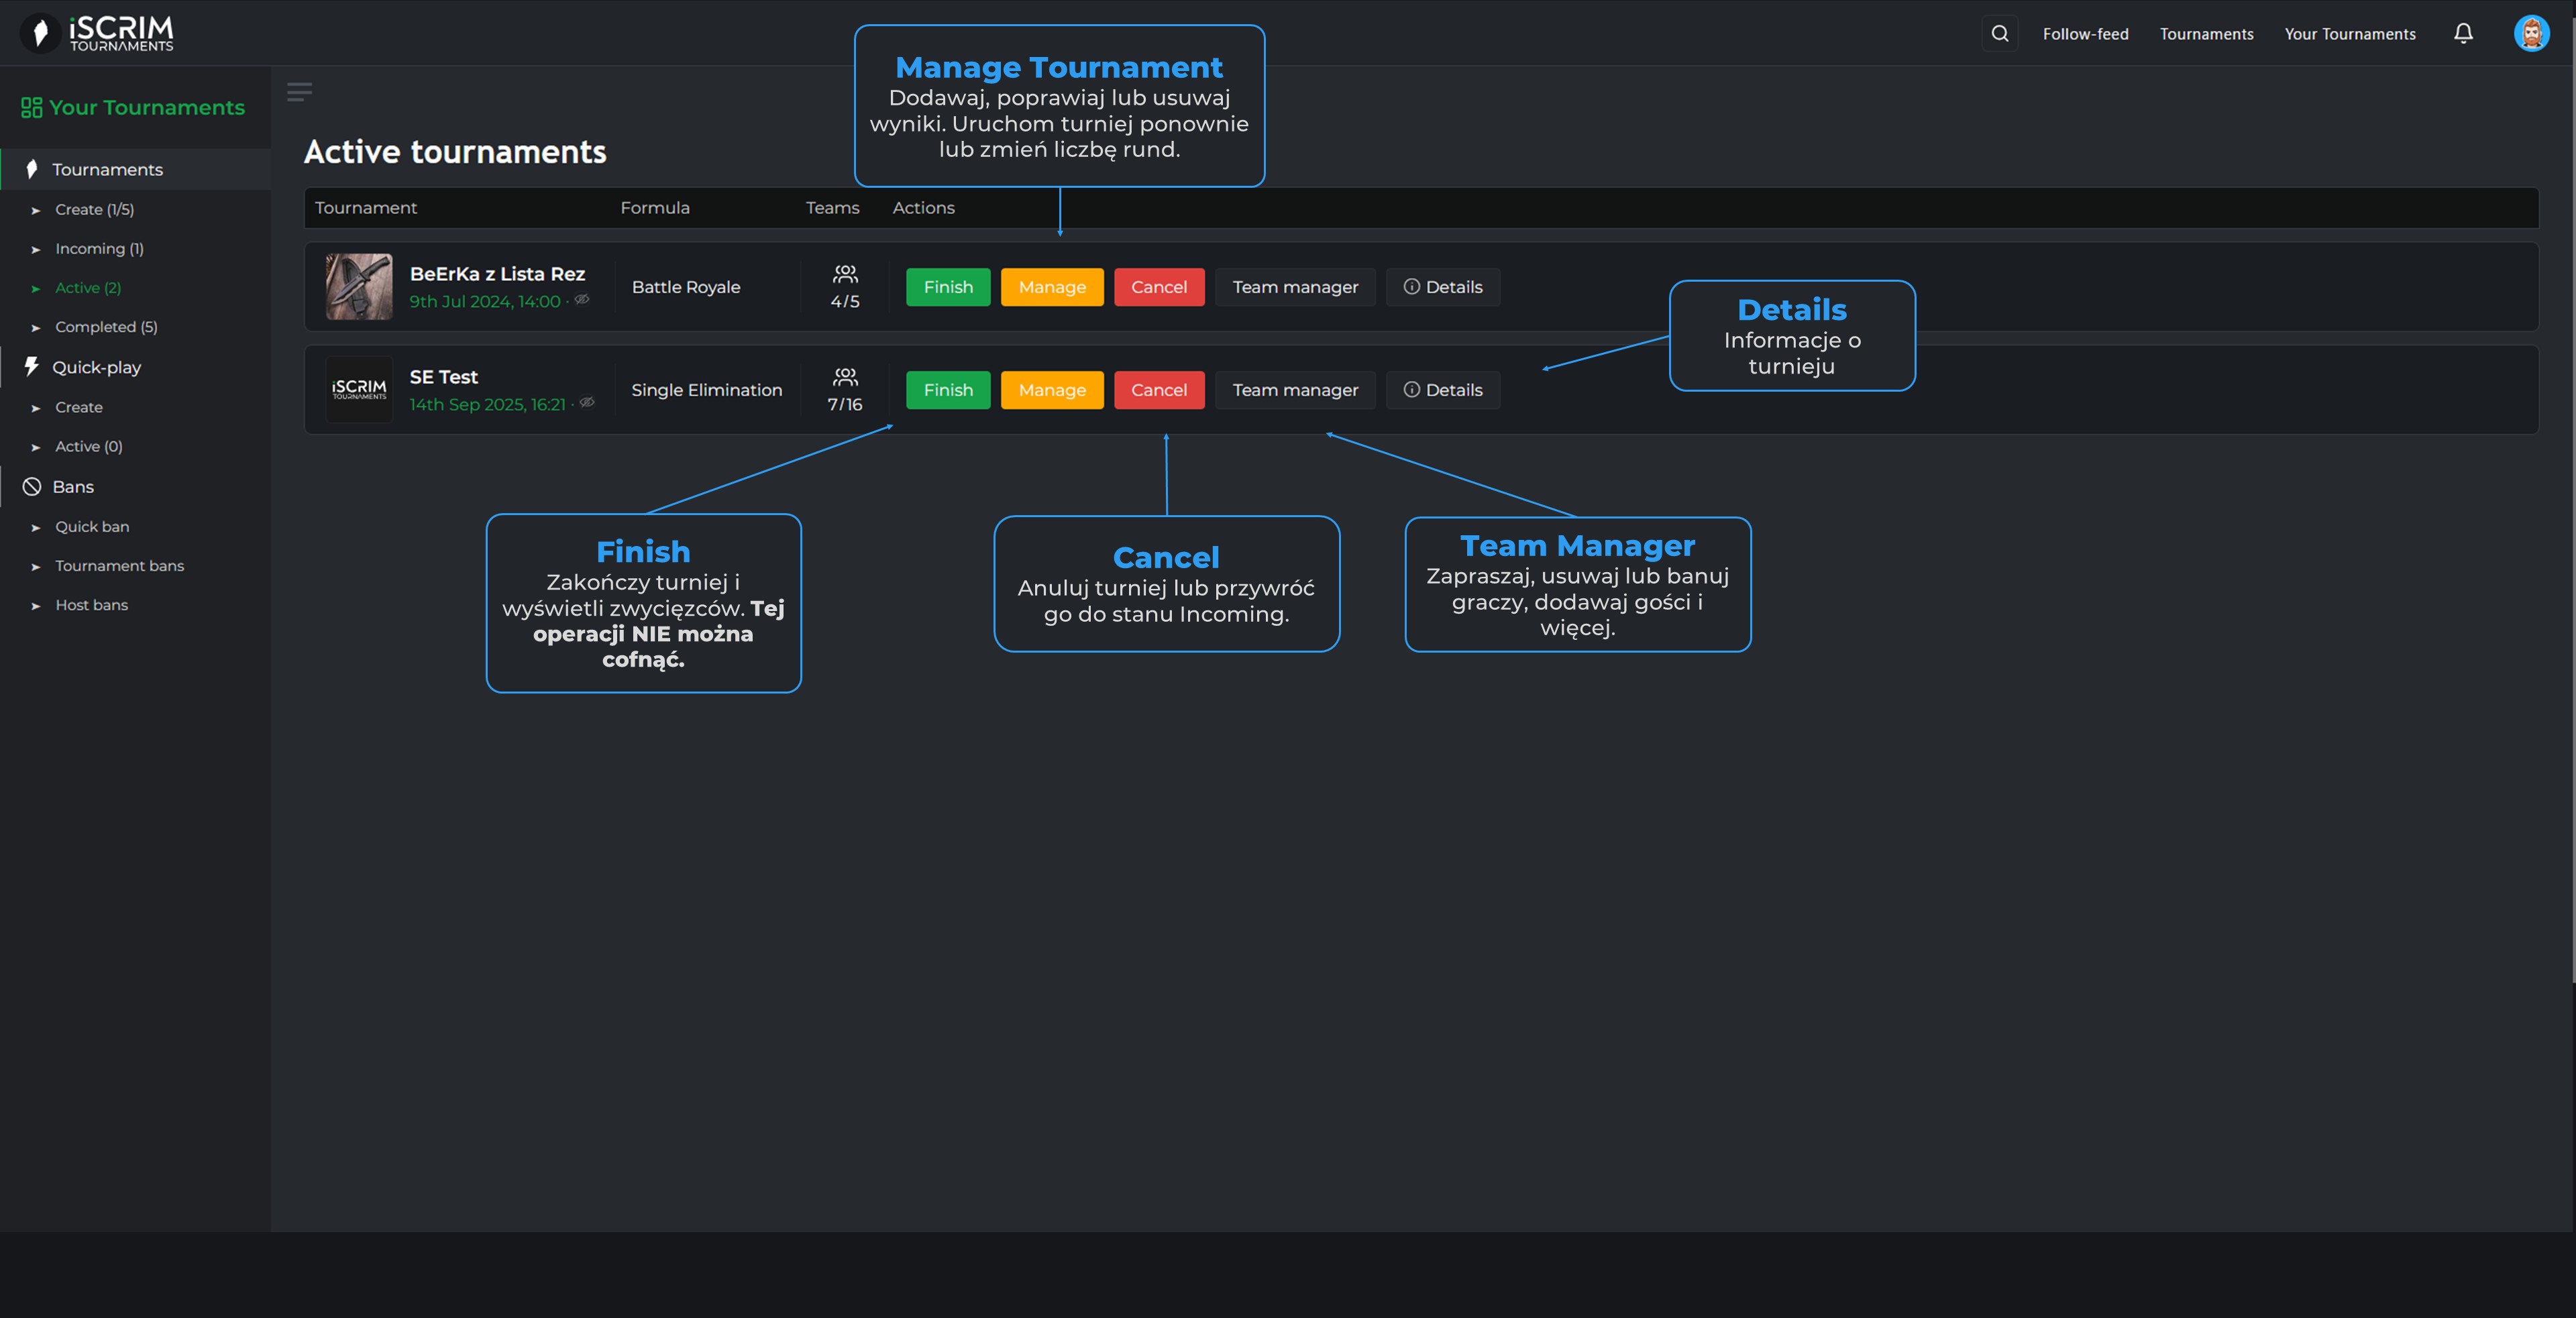Expand the Completed (5) sidebar item
Image resolution: width=2576 pixels, height=1318 pixels.
[106, 327]
